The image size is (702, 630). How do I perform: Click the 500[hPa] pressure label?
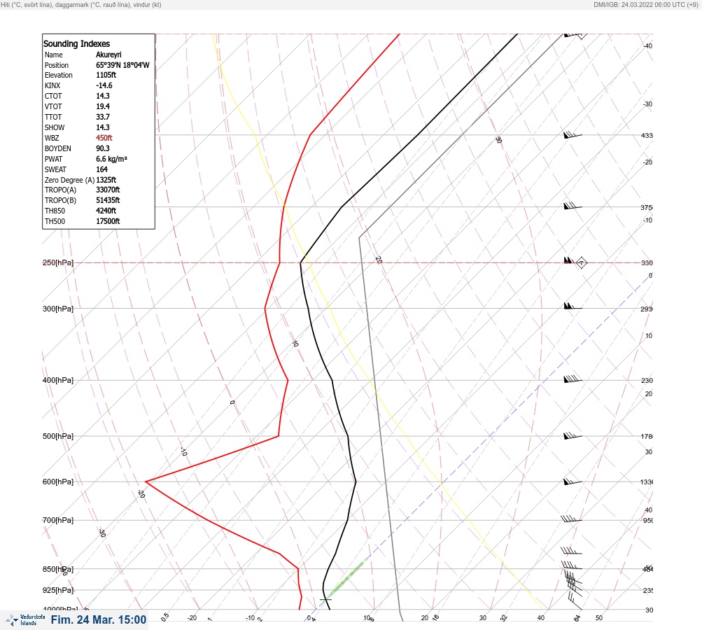pos(58,436)
